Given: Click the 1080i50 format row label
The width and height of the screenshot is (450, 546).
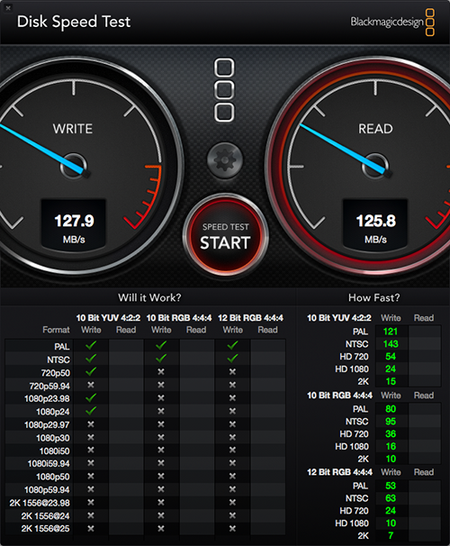Looking at the screenshot, I should pos(55,450).
